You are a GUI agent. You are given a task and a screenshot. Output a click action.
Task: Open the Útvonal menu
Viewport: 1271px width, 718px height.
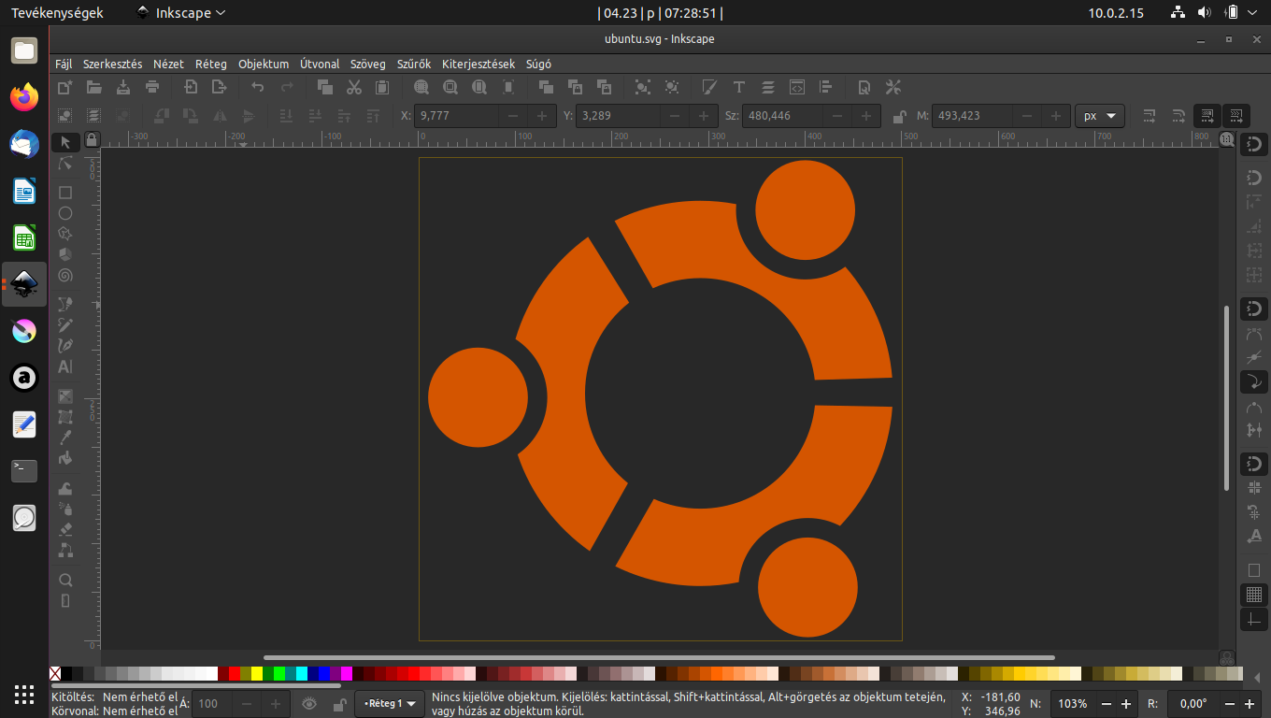point(320,65)
